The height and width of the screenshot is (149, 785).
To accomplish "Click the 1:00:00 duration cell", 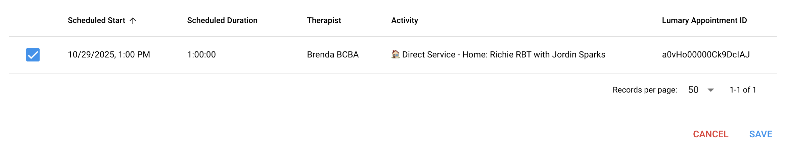I will coord(201,54).
